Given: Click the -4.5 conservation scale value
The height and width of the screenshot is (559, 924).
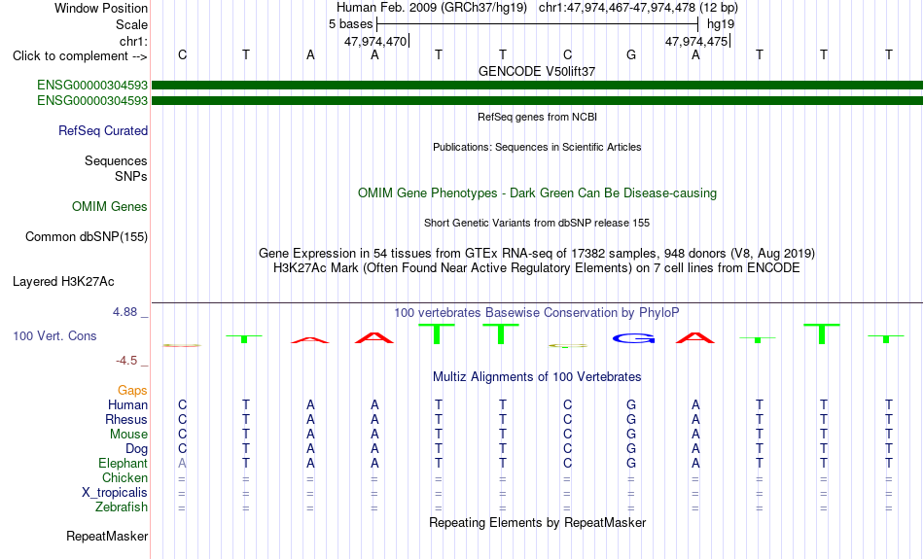Looking at the screenshot, I should 126,361.
